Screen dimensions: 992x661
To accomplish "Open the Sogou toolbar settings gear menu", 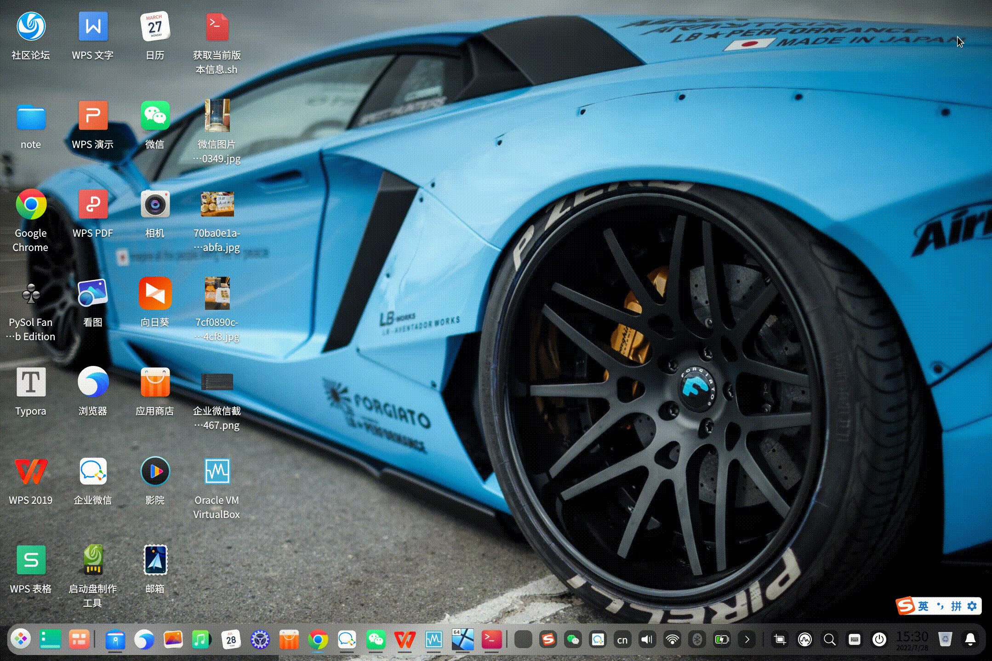I will (972, 606).
